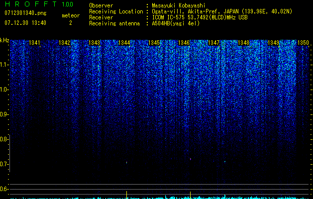Click the kHz axis unit label
This screenshot has height=199, width=313.
(4, 40)
